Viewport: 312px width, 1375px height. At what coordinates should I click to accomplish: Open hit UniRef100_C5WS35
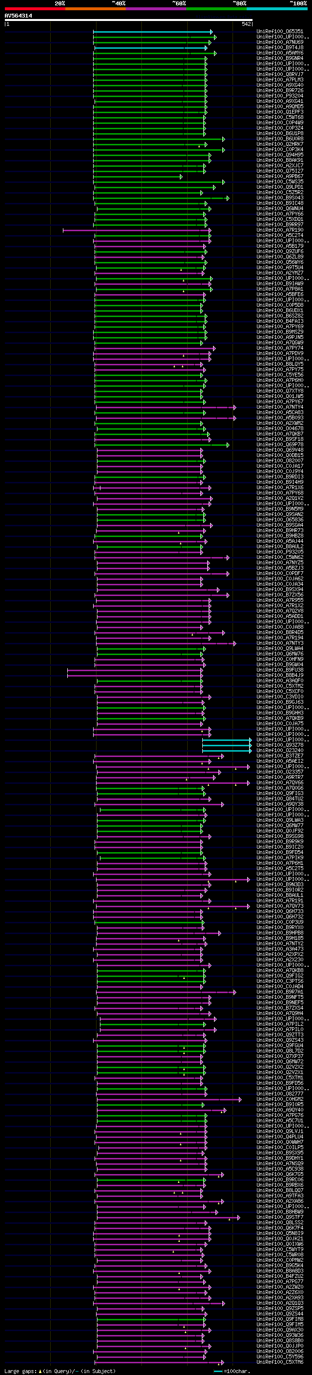coord(280,181)
